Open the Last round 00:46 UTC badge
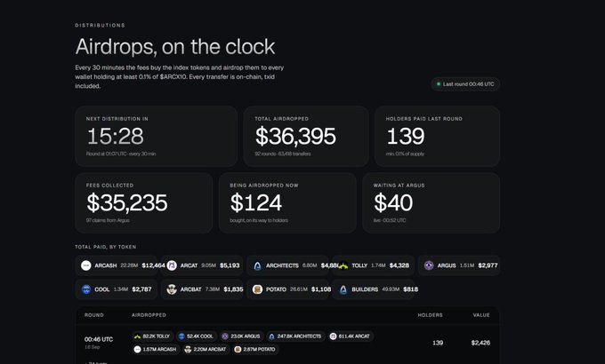The image size is (605, 364). coord(465,84)
